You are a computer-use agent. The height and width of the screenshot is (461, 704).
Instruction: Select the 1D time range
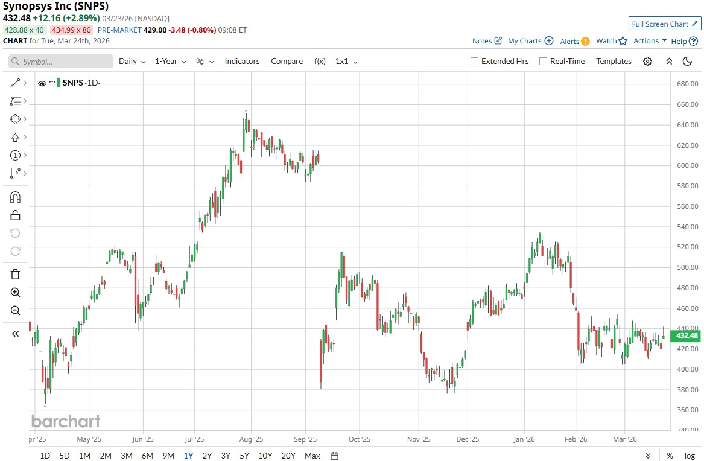click(x=45, y=456)
